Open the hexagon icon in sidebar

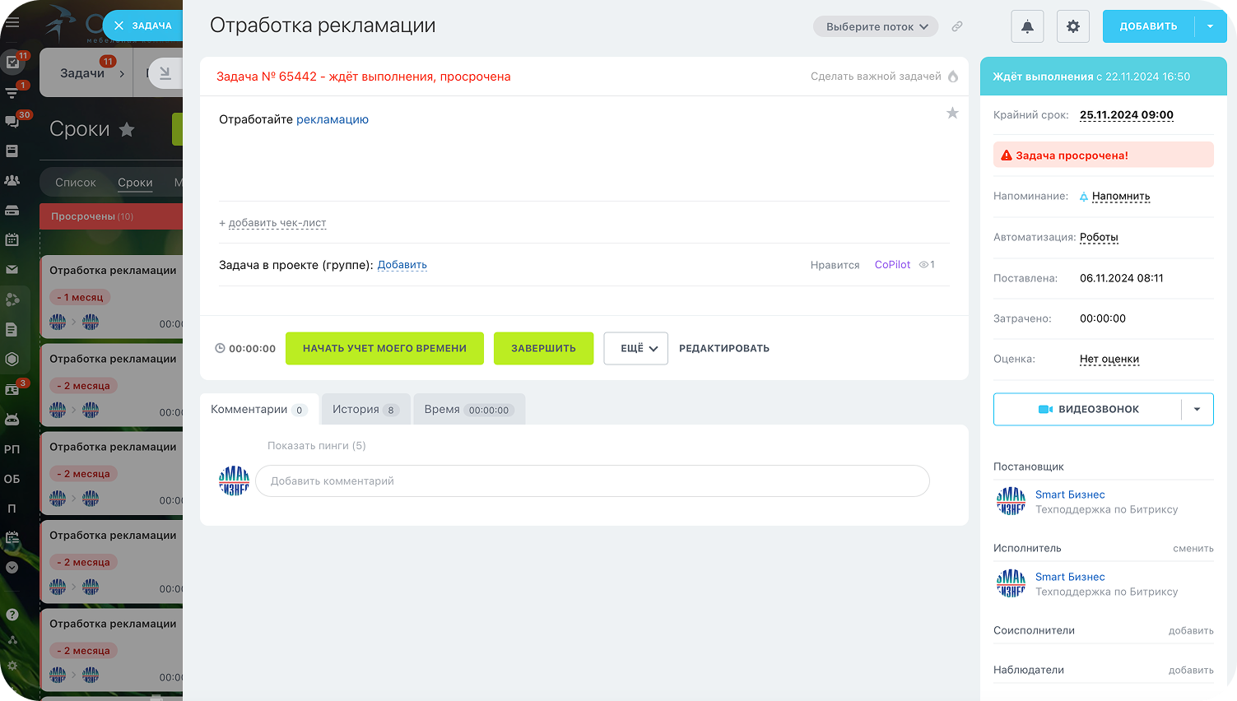tap(12, 359)
